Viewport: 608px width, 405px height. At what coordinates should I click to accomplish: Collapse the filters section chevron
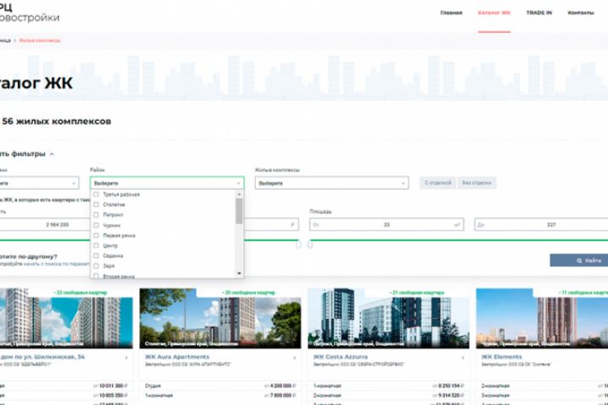pos(52,154)
